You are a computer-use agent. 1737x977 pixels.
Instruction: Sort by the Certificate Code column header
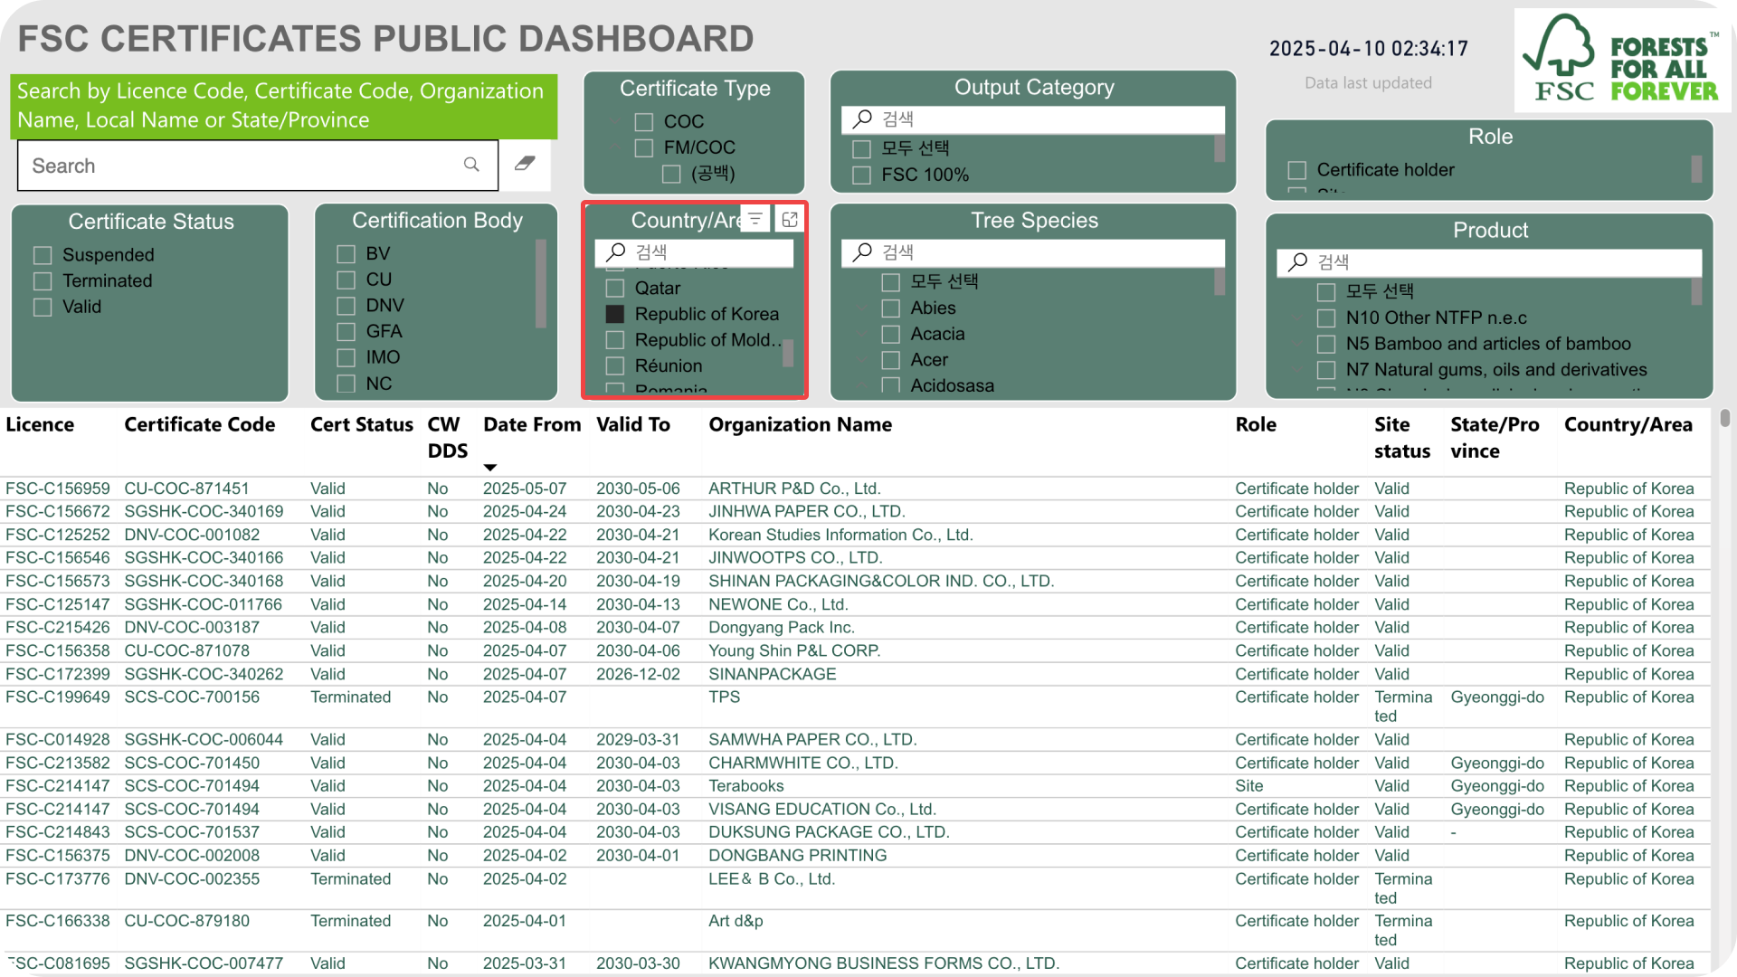point(199,424)
